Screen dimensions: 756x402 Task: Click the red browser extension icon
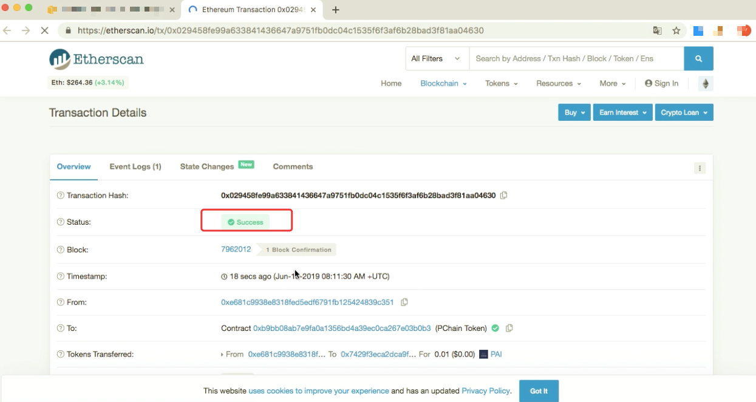pos(743,30)
